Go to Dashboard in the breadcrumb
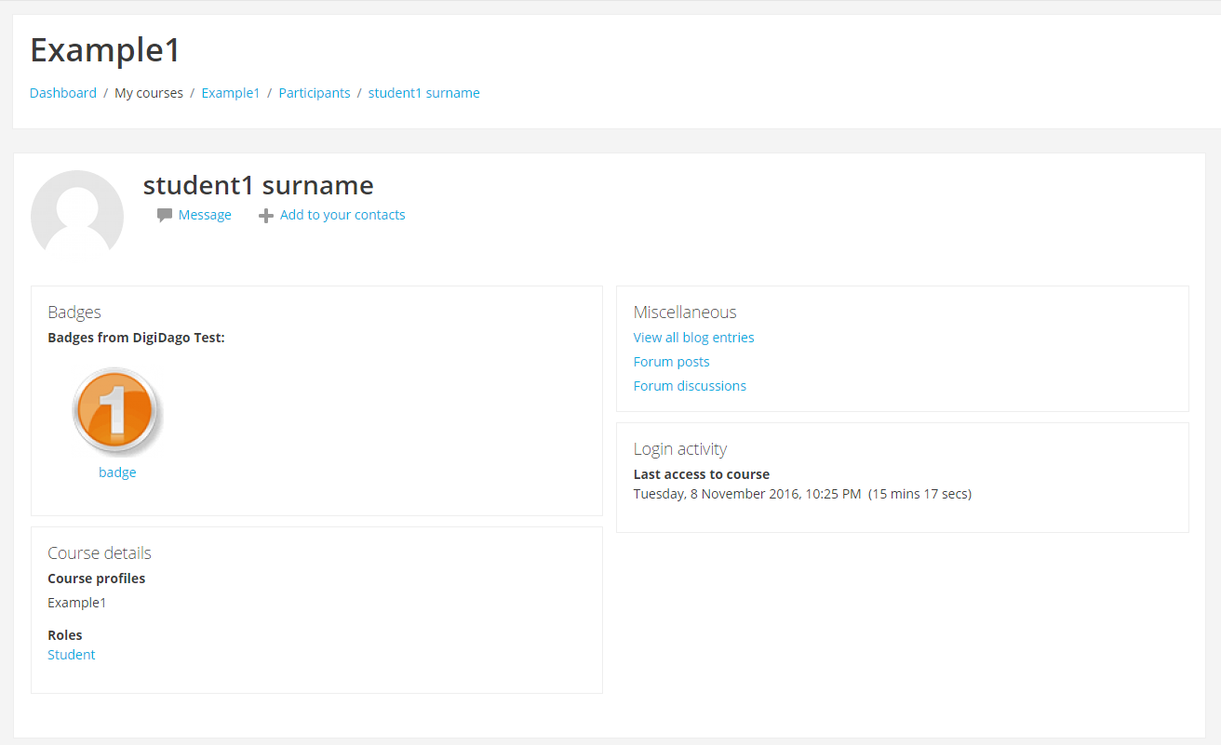 click(x=63, y=93)
